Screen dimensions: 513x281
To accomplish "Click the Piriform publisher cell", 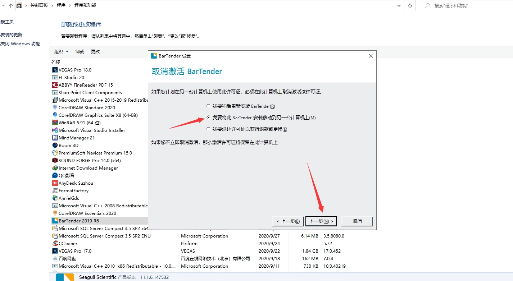I will click(x=189, y=243).
